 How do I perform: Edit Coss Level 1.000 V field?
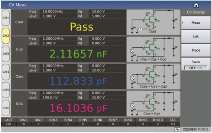coord(58,70)
